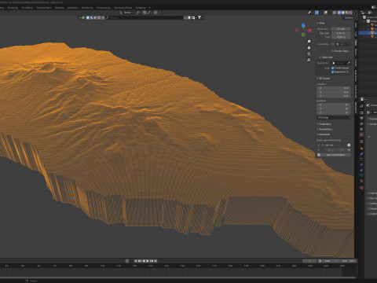The image size is (377, 283).
Task: Adjust the cursor Location X field
Action: click(334, 88)
